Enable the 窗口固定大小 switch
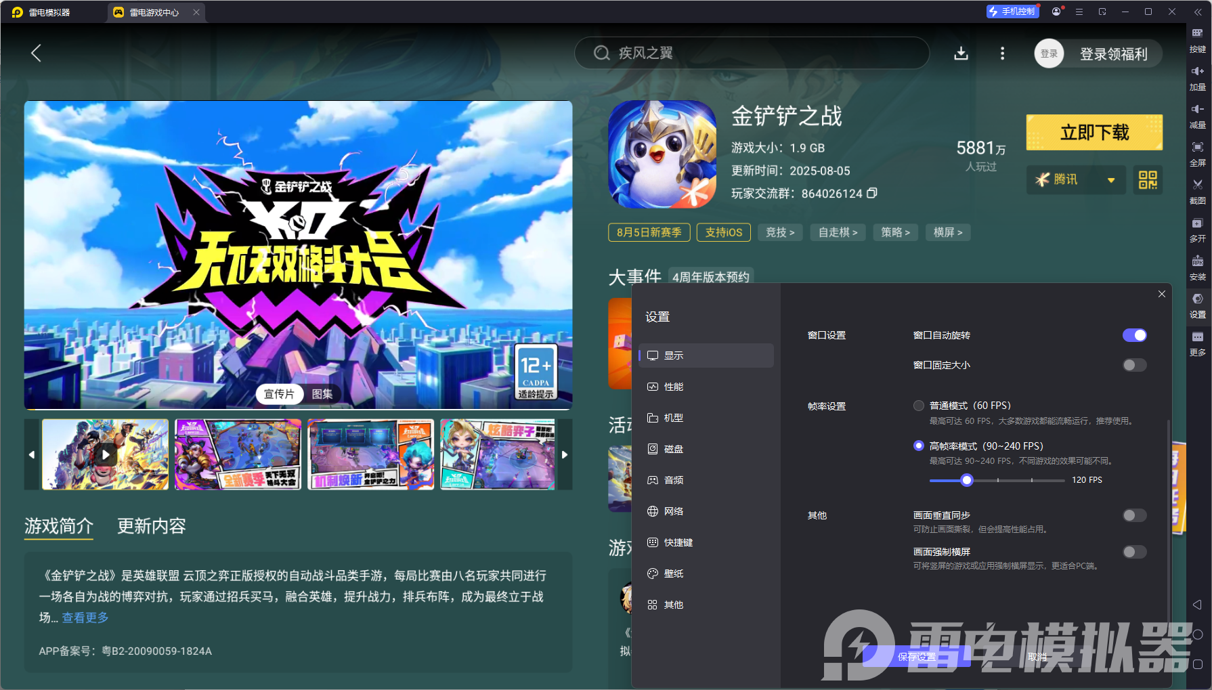The width and height of the screenshot is (1212, 690). coord(1135,365)
